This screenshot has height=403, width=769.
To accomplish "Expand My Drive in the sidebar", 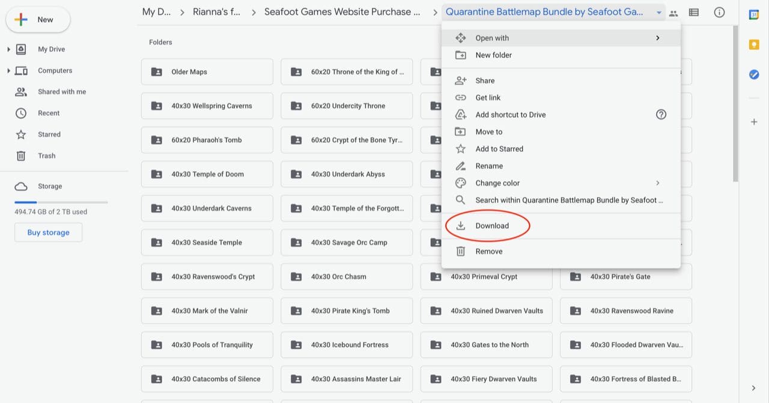I will [x=7, y=49].
